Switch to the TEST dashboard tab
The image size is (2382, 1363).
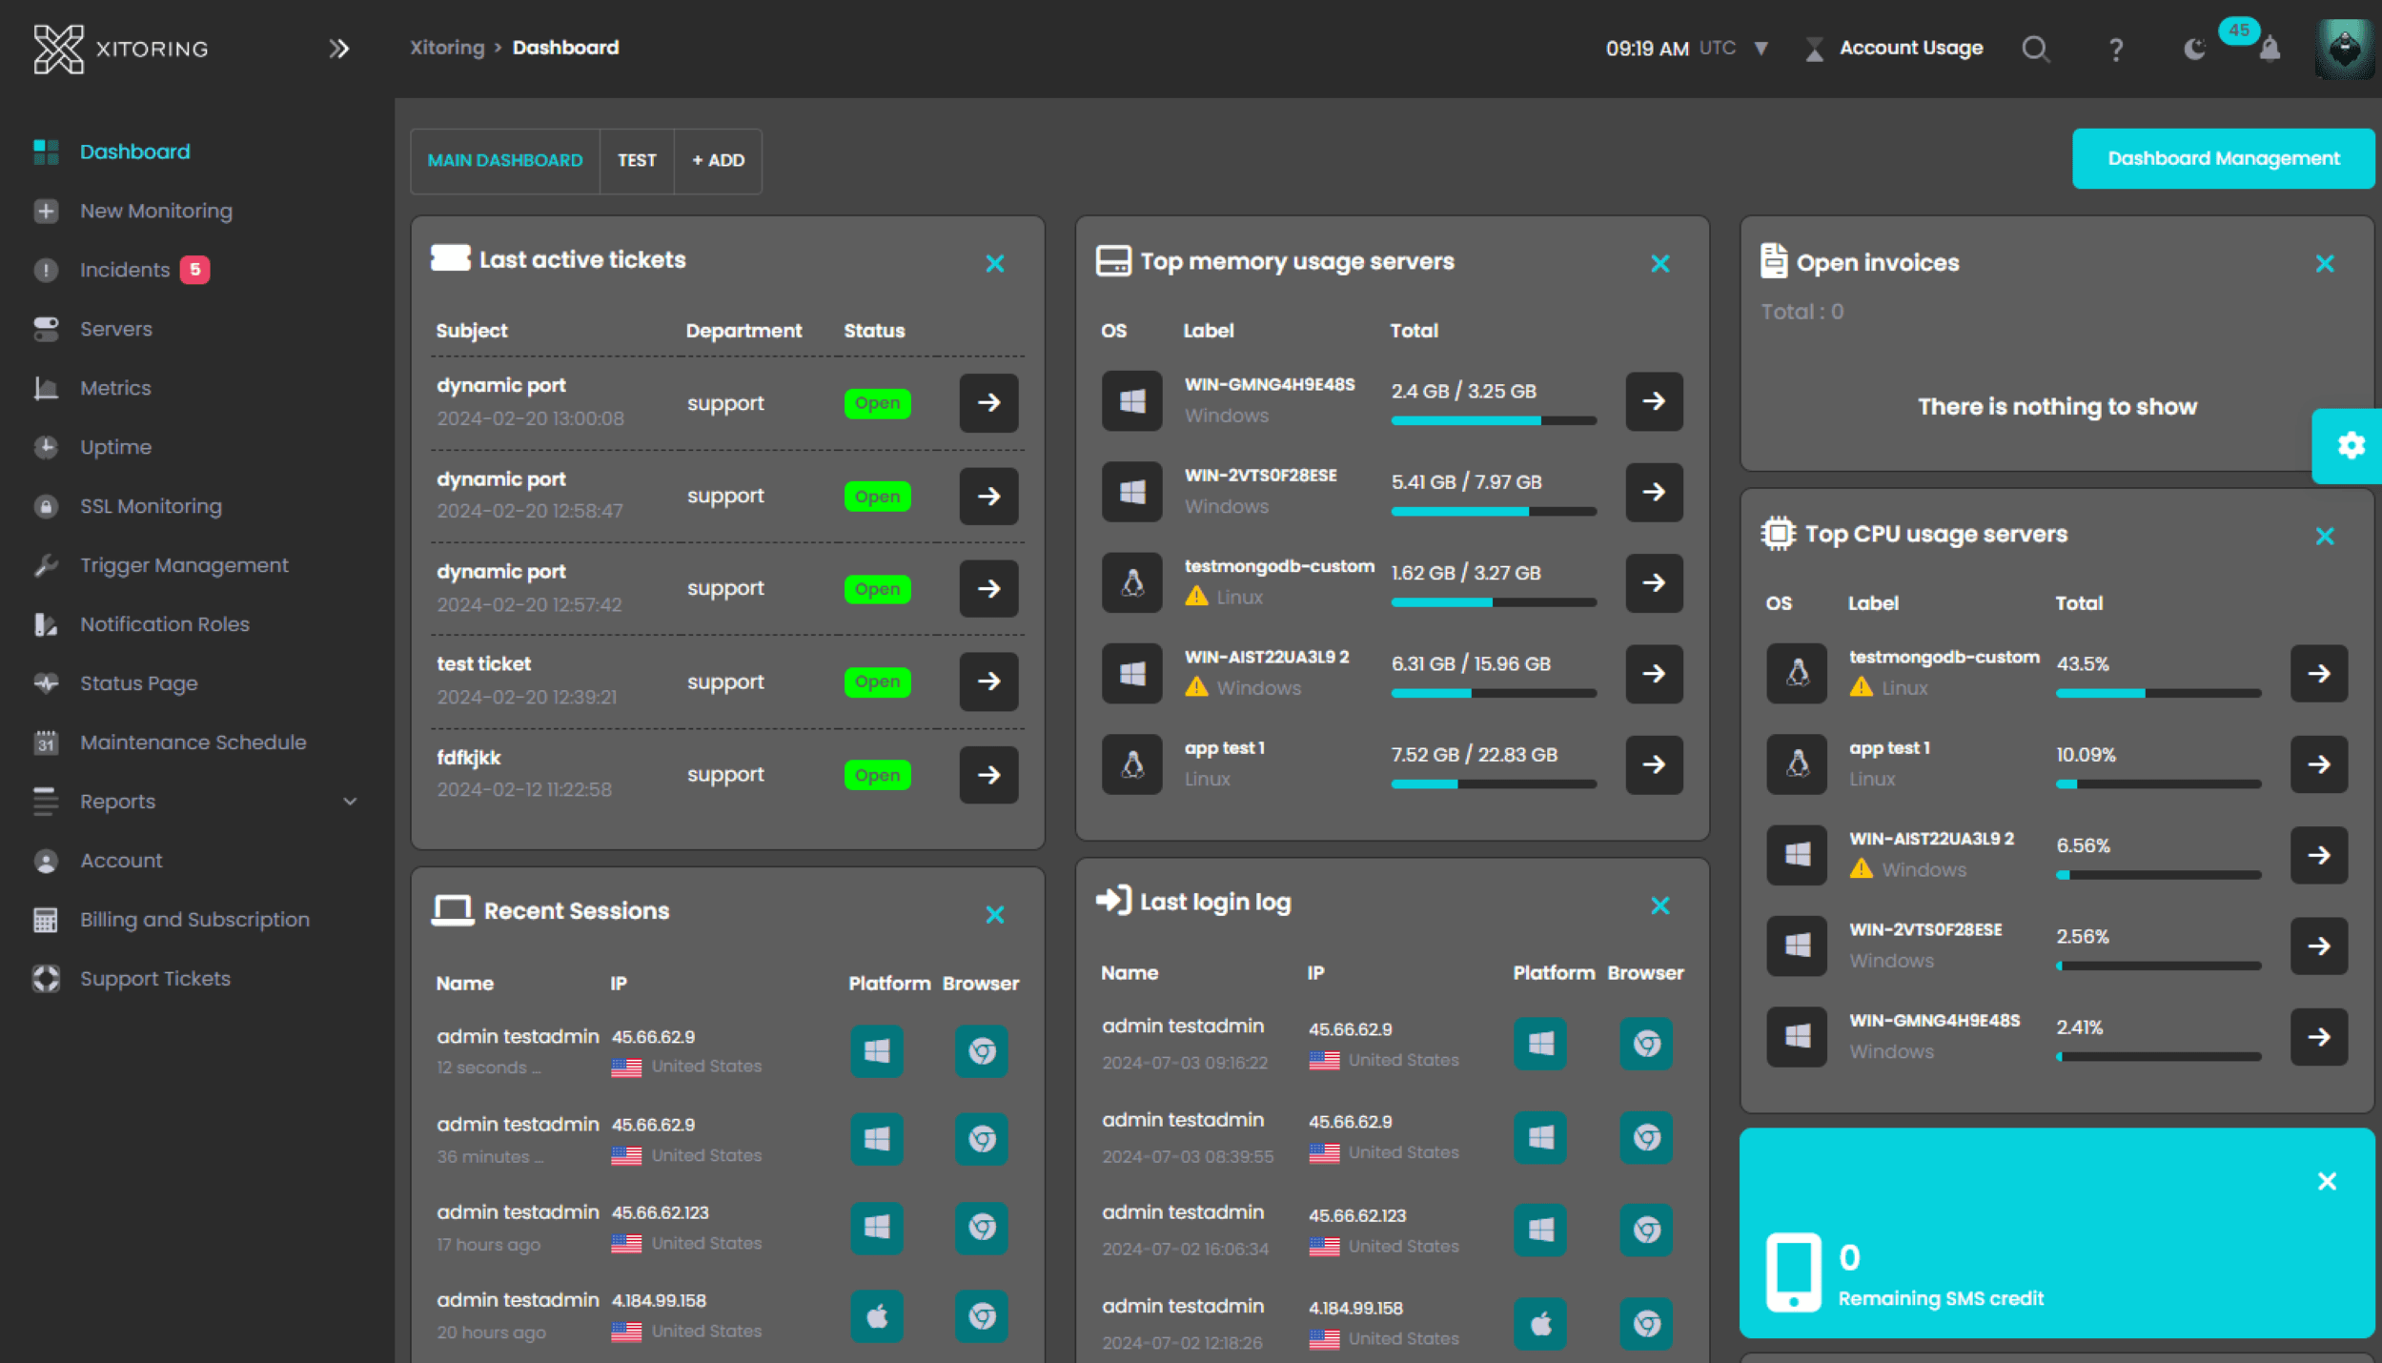636,160
